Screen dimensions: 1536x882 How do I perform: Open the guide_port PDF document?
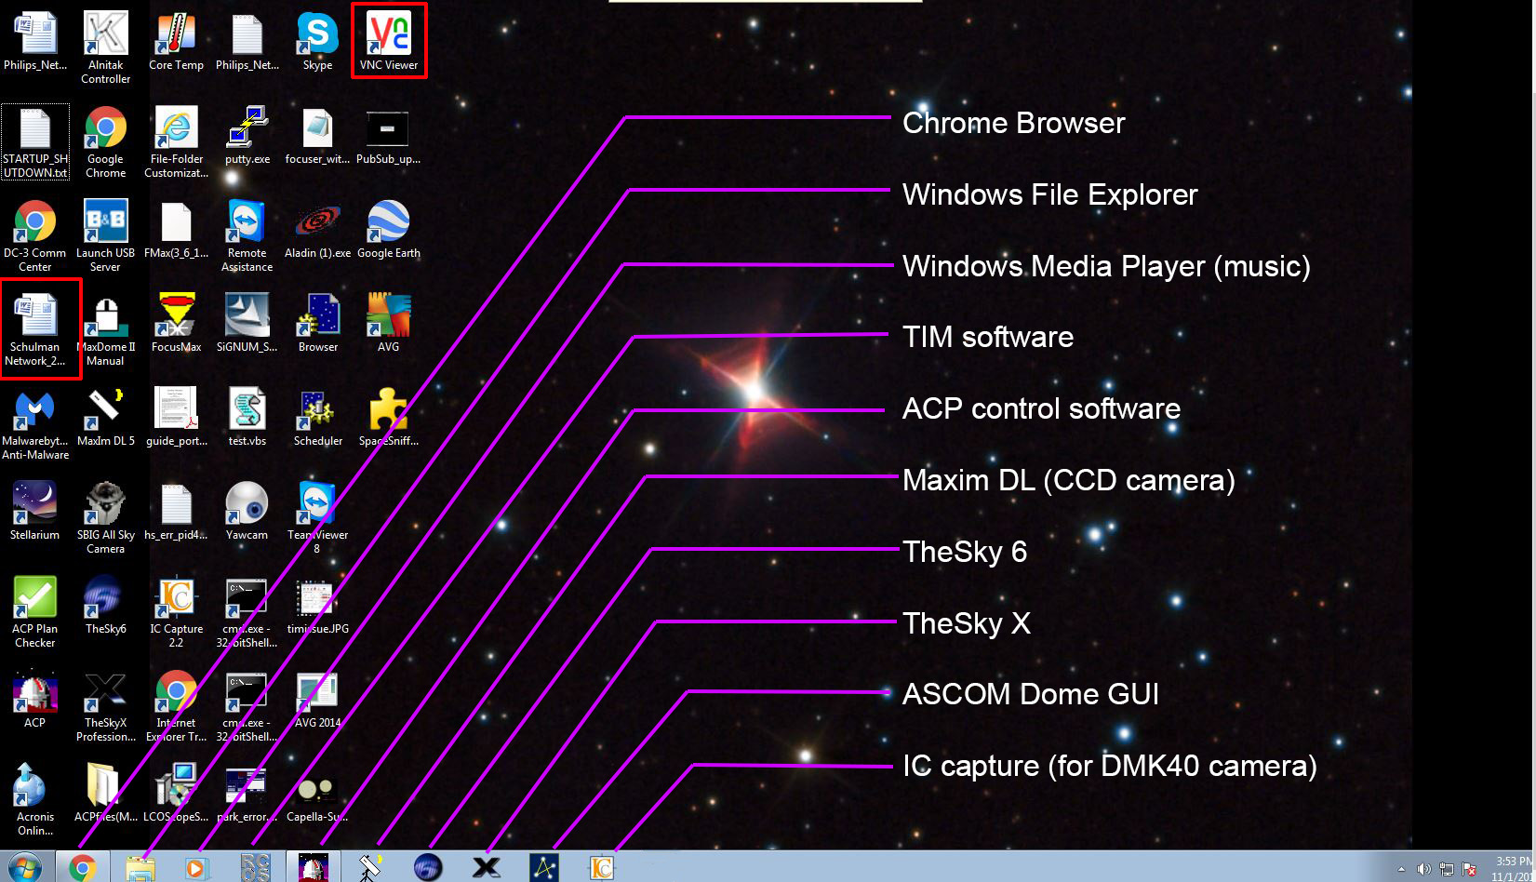point(176,417)
